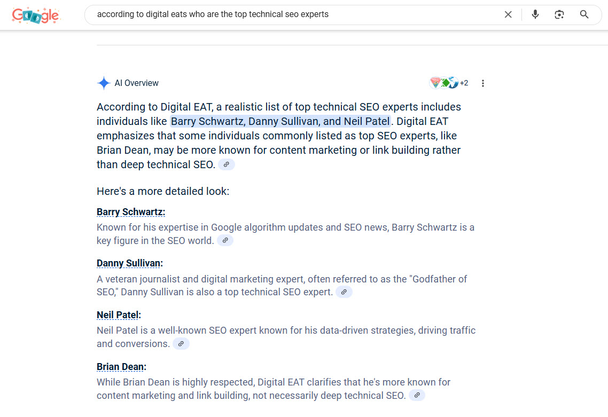Image resolution: width=608 pixels, height=417 pixels.
Task: Open Google Lens image search icon
Action: pyautogui.click(x=559, y=15)
